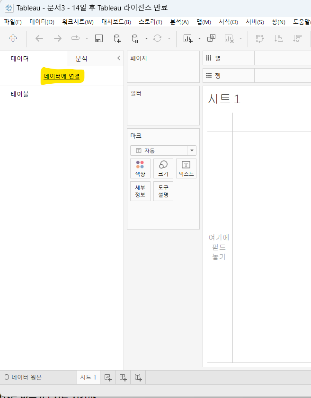Open the 서버(S) menu
Viewport: 311px width, 398px height.
(255, 22)
